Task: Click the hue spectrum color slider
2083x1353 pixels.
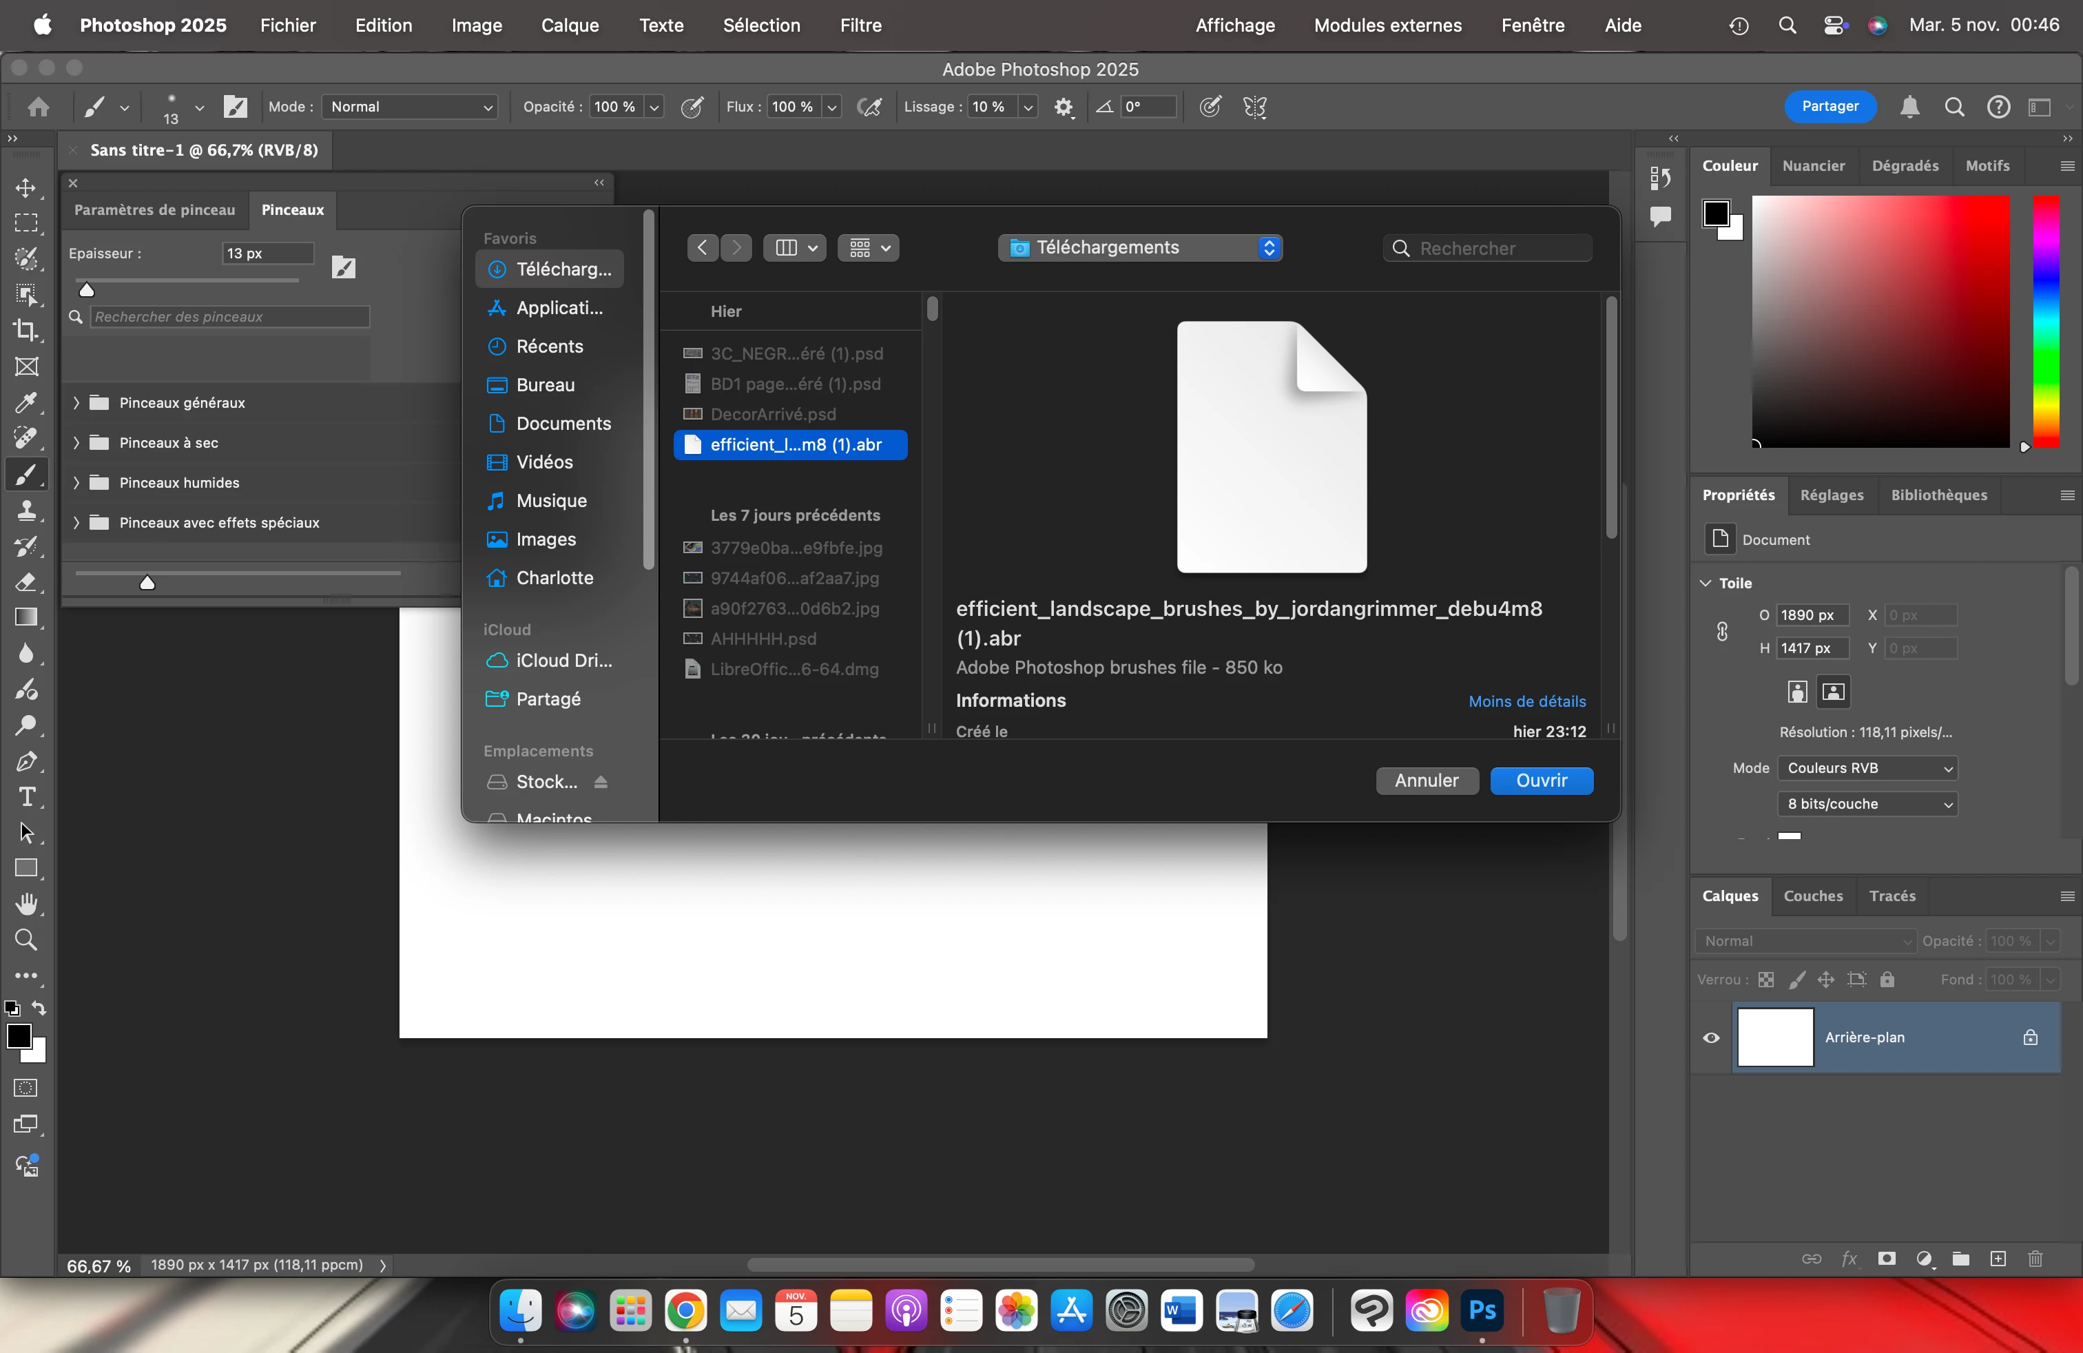Action: pos(2045,320)
